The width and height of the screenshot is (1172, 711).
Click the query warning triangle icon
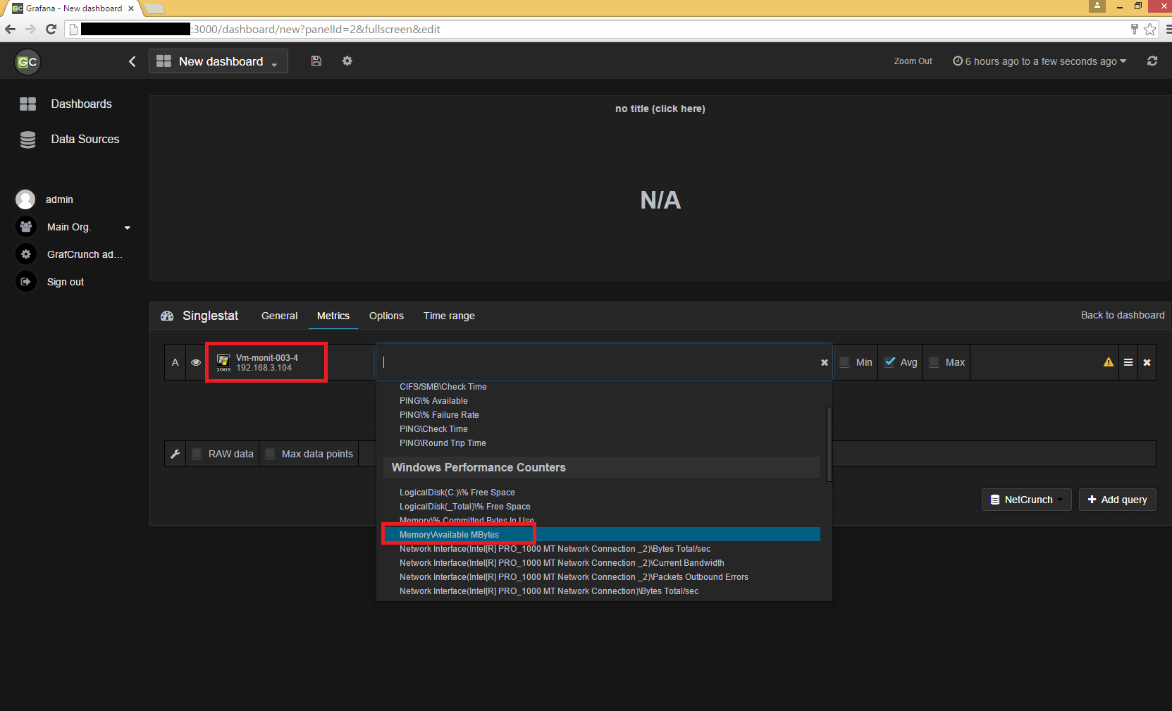pos(1109,362)
